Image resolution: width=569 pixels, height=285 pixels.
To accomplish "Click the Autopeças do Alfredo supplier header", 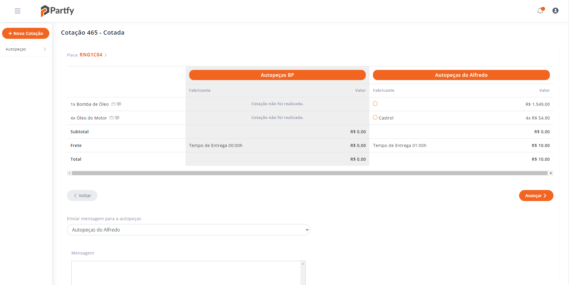I will [x=461, y=75].
